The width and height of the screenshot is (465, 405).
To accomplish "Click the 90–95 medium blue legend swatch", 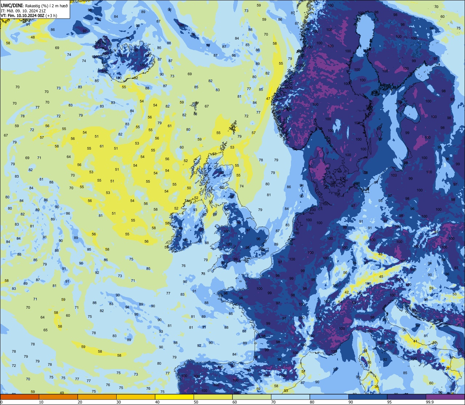I will click(x=368, y=397).
